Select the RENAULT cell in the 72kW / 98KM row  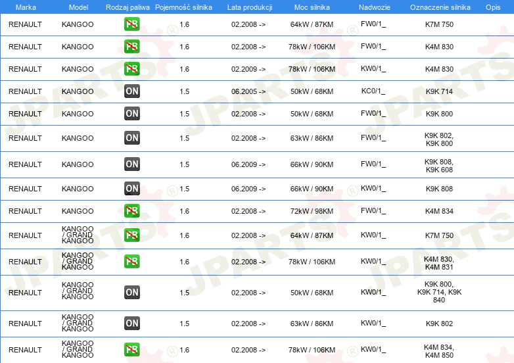25,211
